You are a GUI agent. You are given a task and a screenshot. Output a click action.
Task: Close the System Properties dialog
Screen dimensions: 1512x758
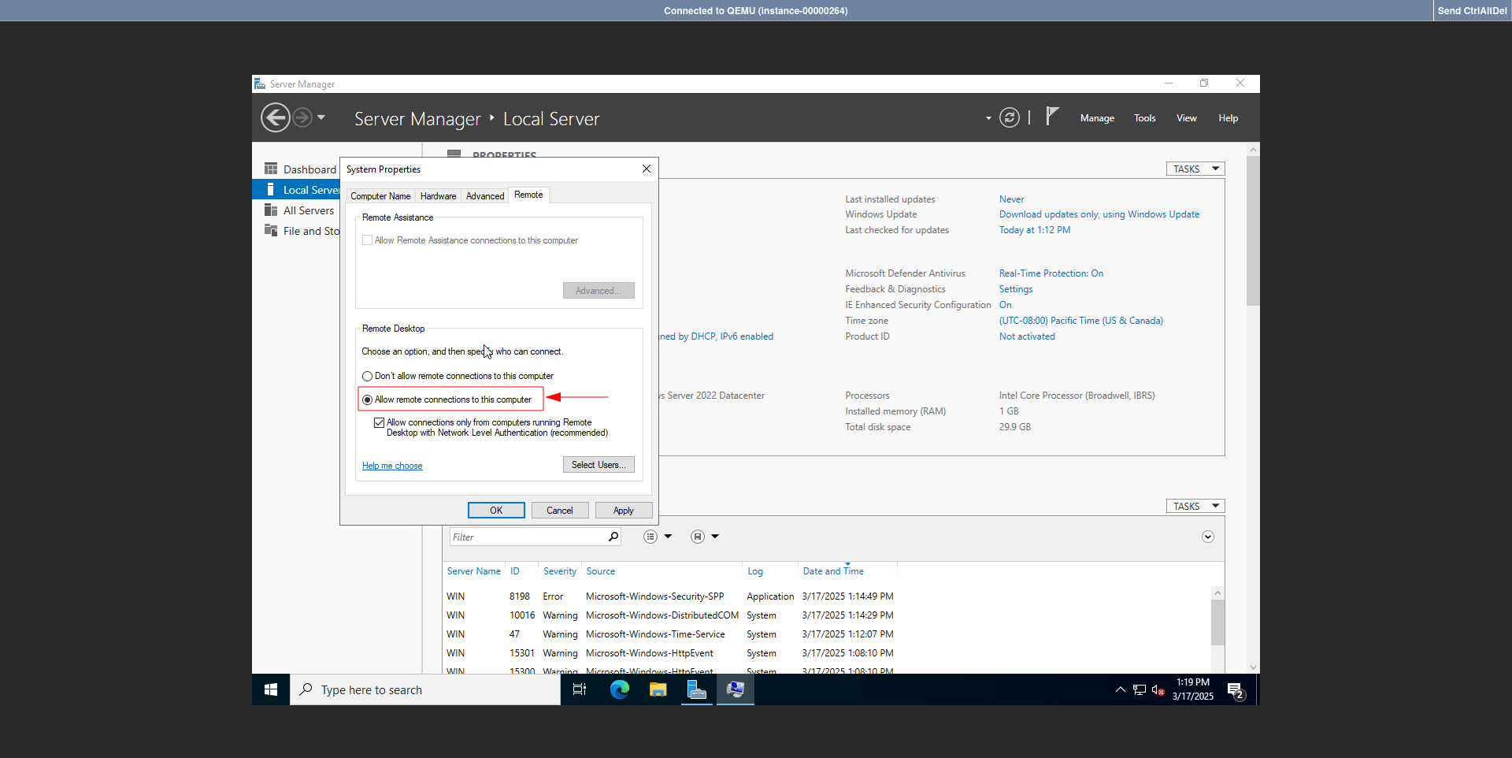point(647,169)
